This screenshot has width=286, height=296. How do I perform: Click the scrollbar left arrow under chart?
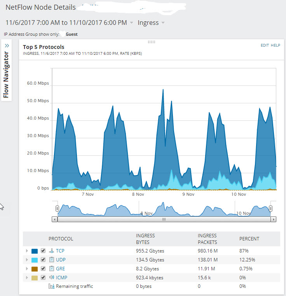55,219
